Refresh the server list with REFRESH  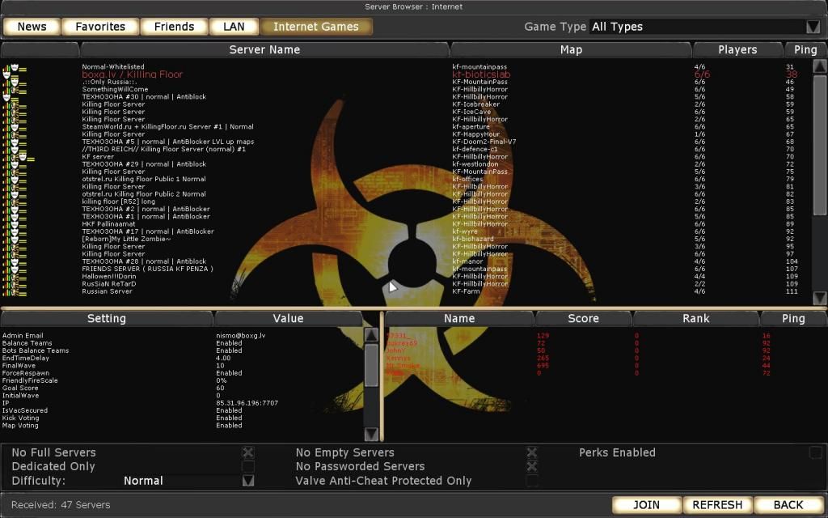click(717, 505)
